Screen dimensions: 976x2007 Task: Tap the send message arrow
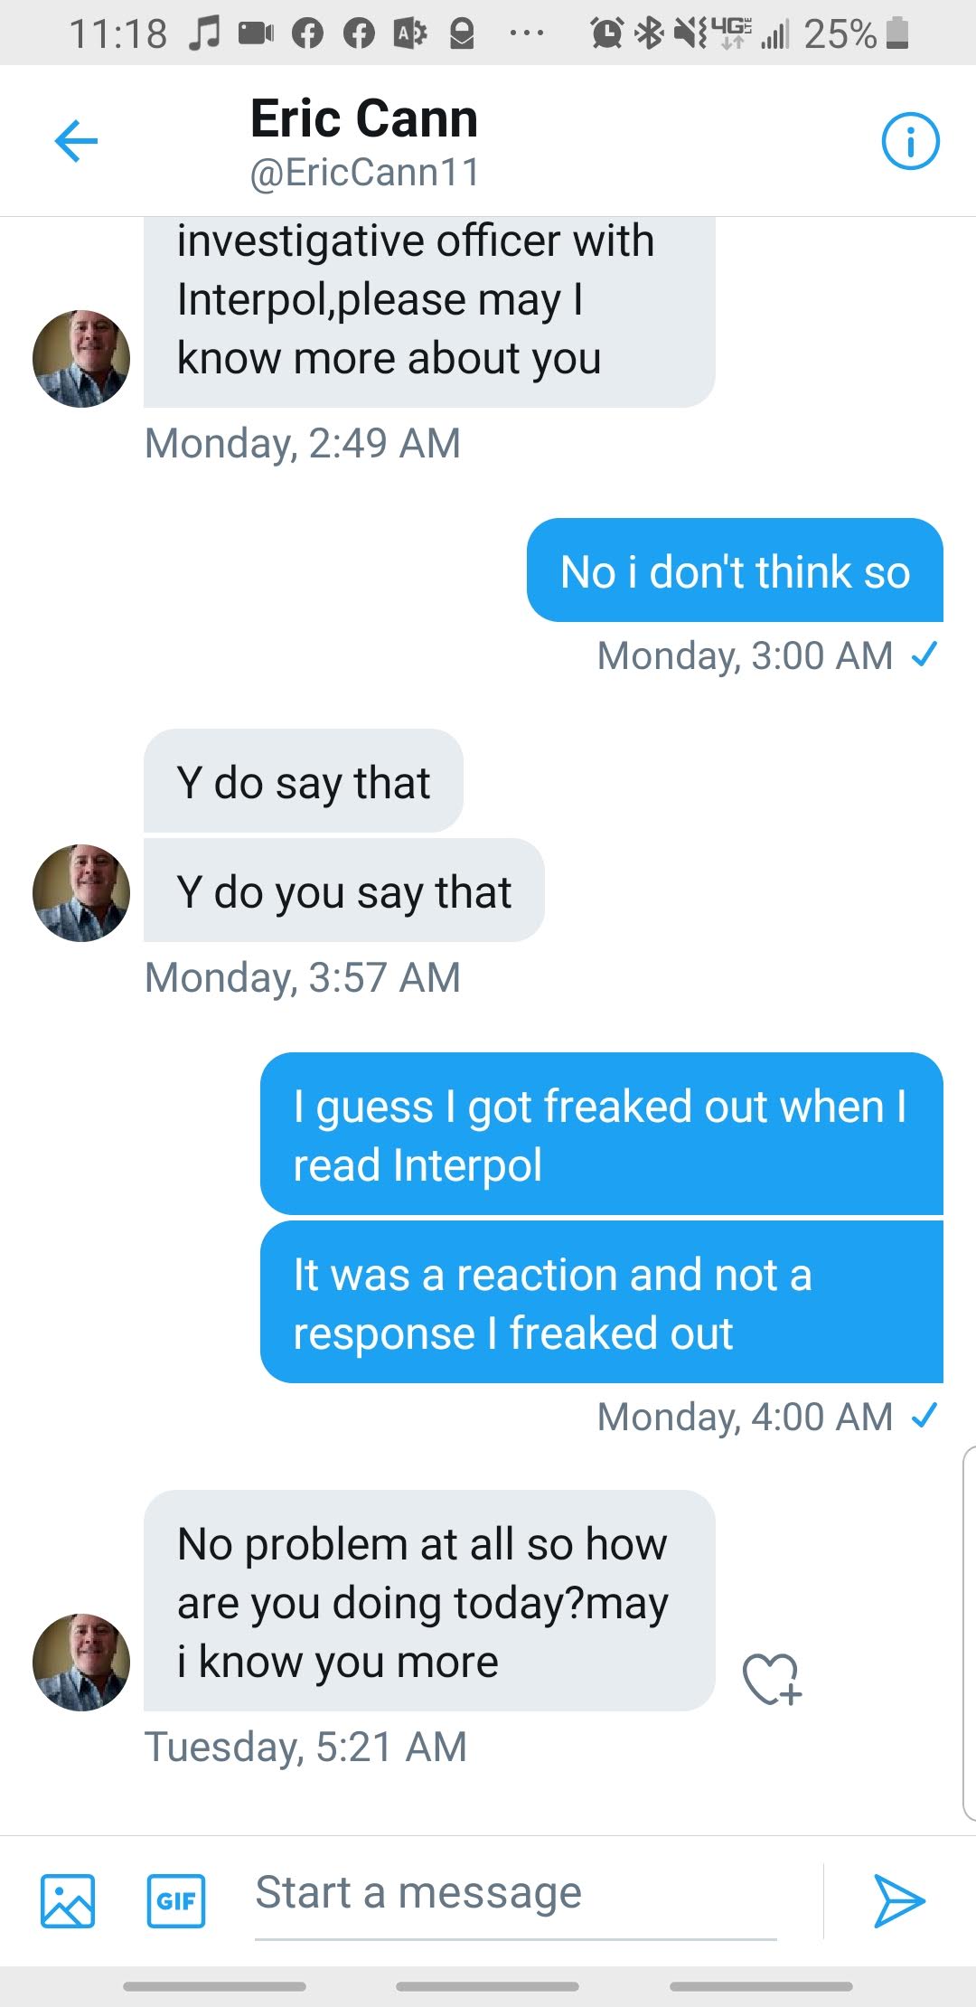click(x=898, y=1900)
